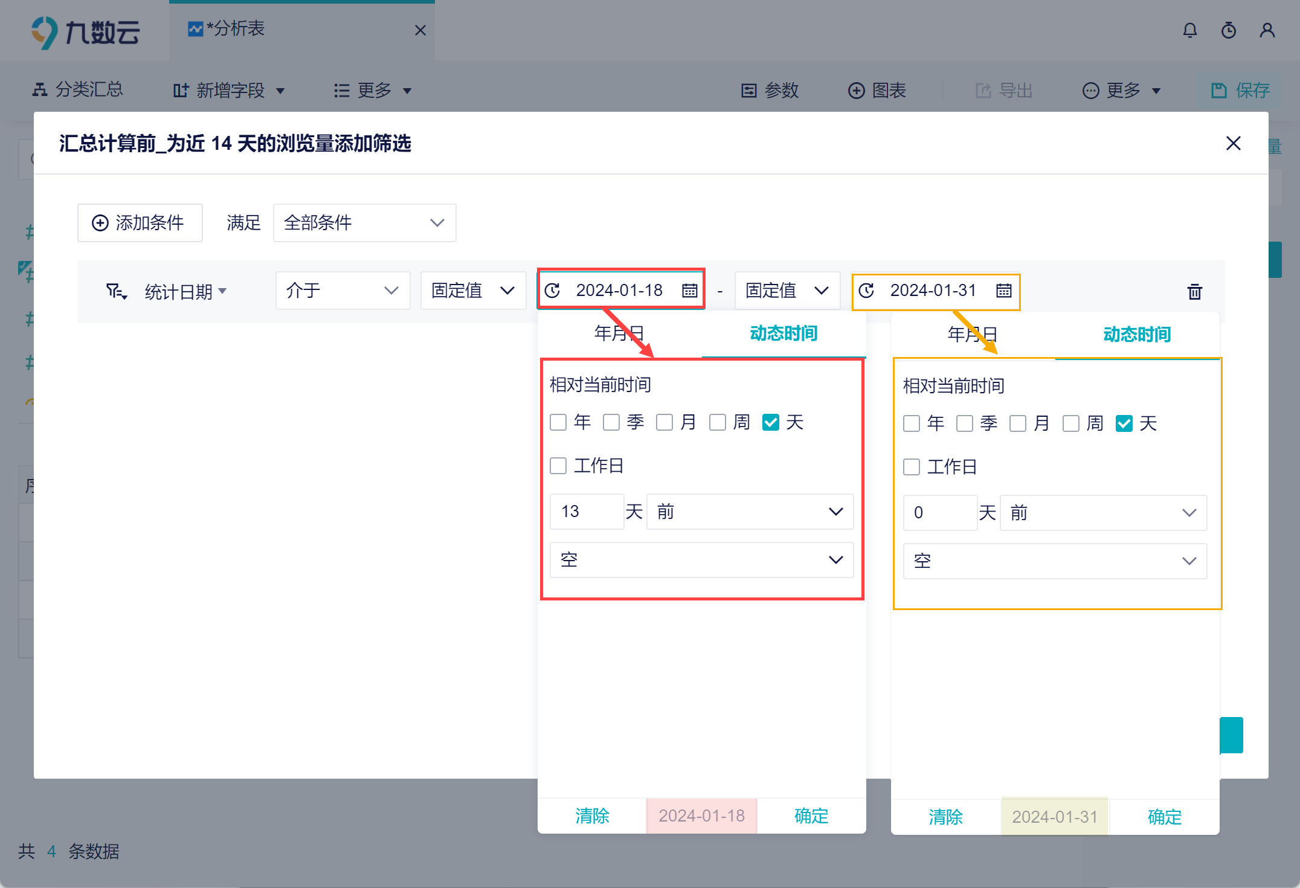Open the user profile icon

(1267, 30)
